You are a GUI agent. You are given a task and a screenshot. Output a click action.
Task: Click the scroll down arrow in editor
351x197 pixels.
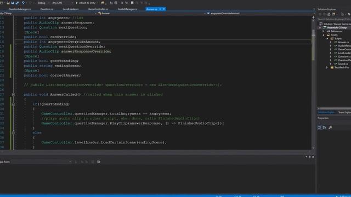[313, 148]
